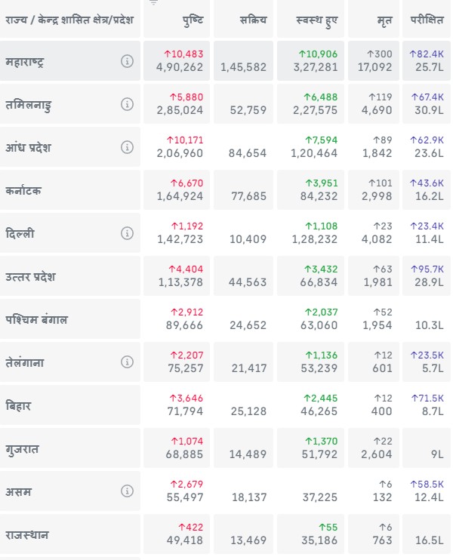Click the बिहार state name

pyautogui.click(x=20, y=405)
